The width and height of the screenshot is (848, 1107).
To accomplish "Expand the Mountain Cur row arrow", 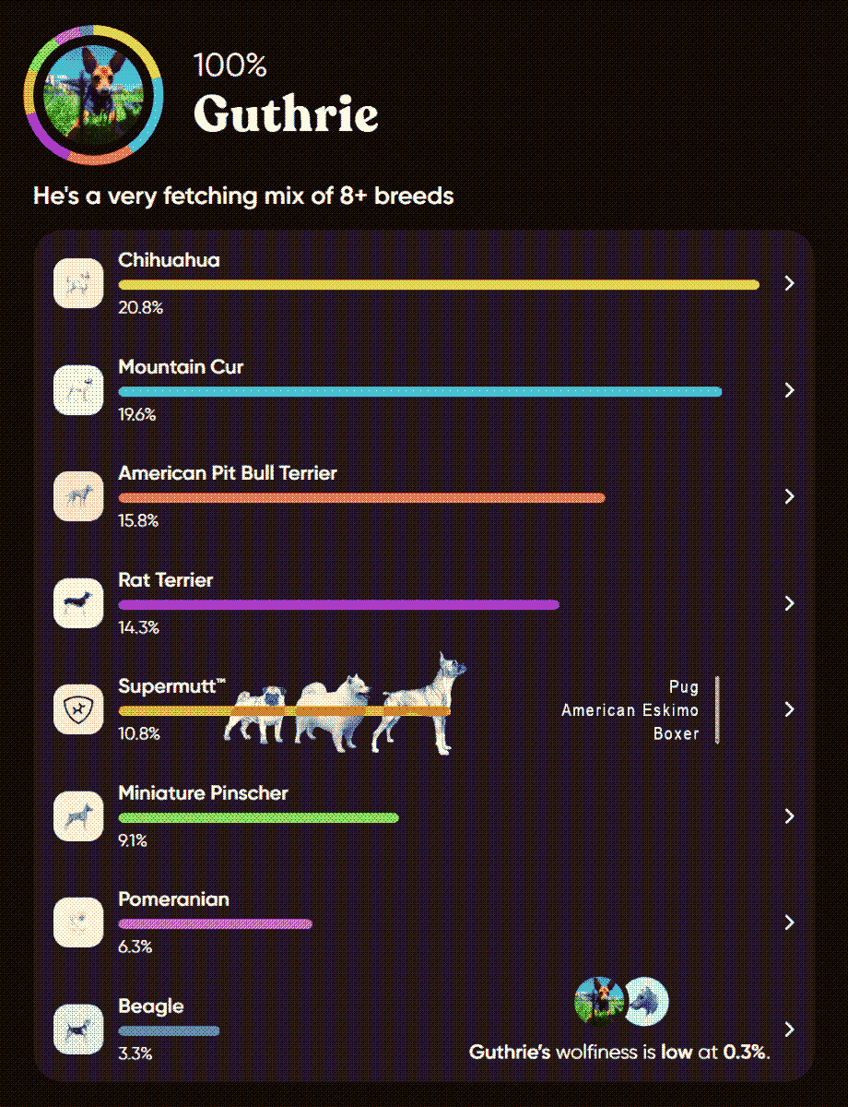I will (x=789, y=390).
